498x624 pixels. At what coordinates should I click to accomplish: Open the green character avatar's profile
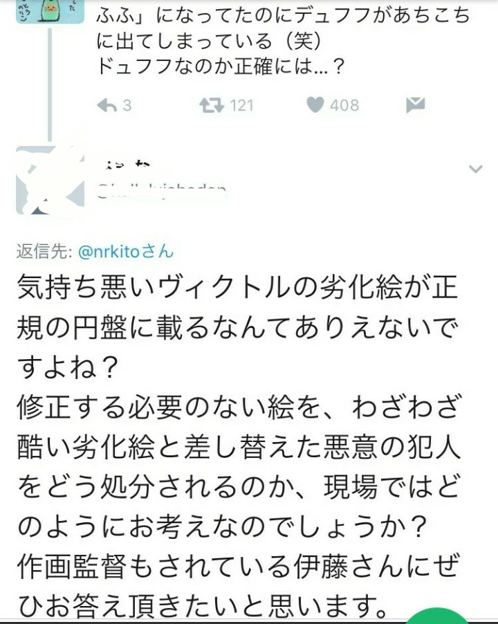pos(50,11)
